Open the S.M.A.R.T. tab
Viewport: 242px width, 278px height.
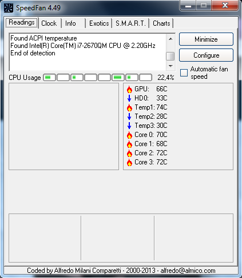pos(130,23)
